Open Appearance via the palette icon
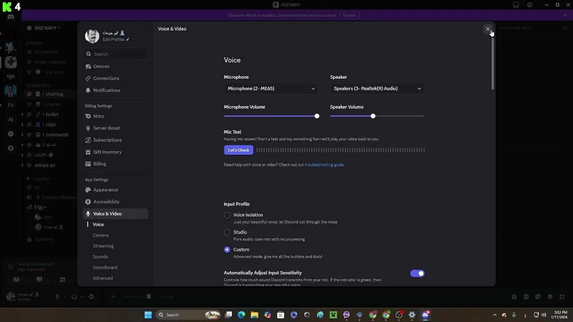The image size is (573, 322). 88,190
